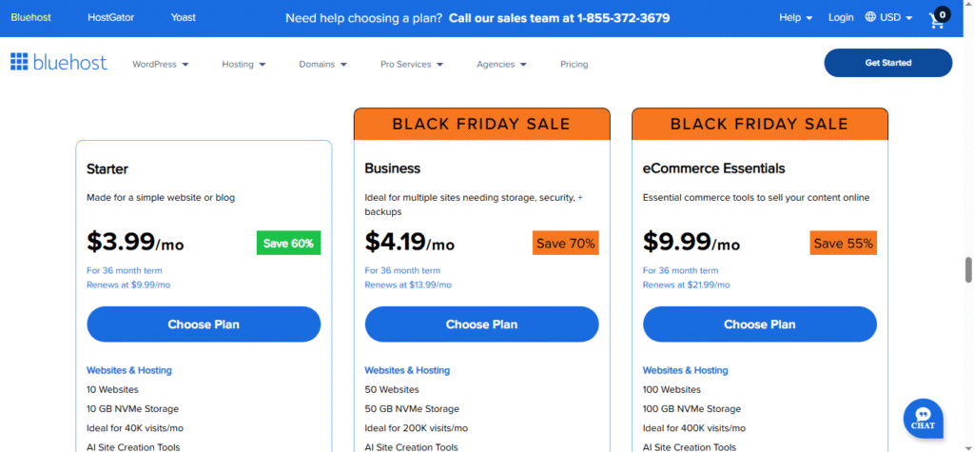
Task: Open the Agencies menu
Action: click(x=501, y=65)
